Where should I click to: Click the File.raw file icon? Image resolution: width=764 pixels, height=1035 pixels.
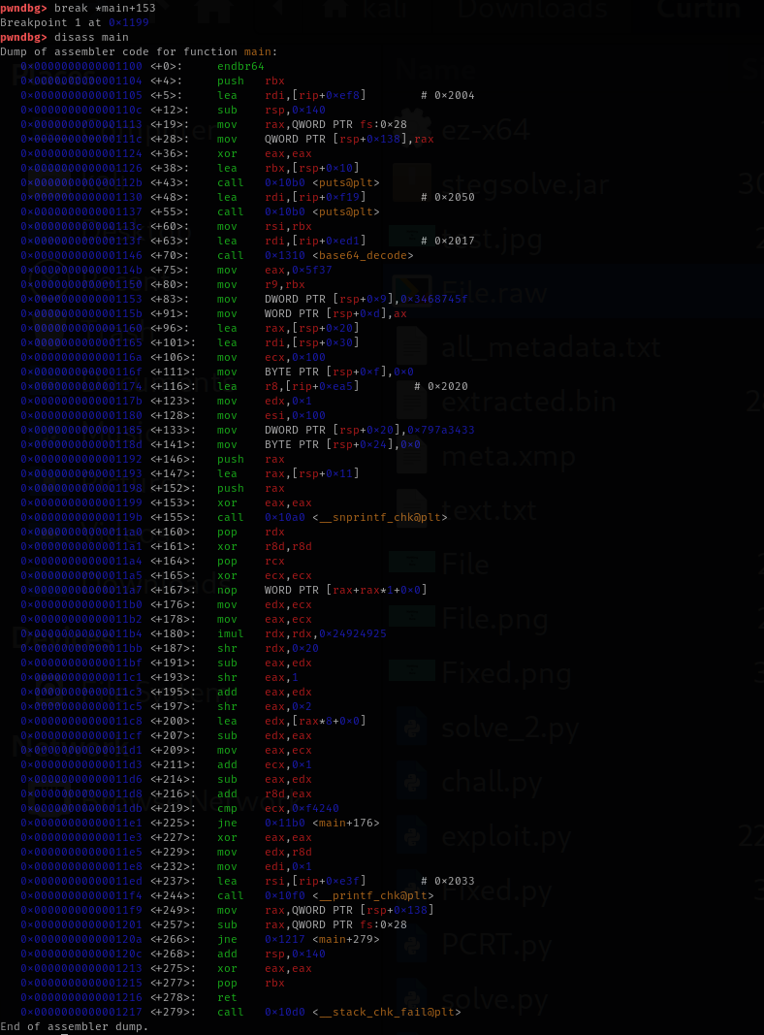(x=412, y=292)
